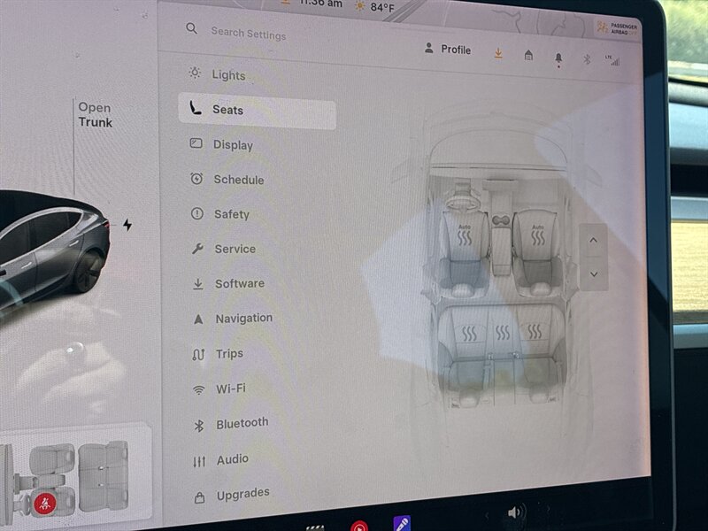Select the Seats settings menu
708x531 pixels.
[x=257, y=111]
